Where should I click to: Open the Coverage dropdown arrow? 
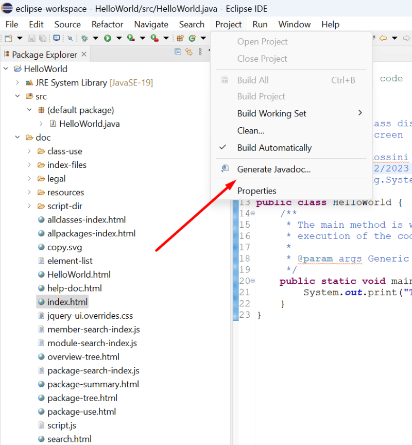(x=143, y=38)
